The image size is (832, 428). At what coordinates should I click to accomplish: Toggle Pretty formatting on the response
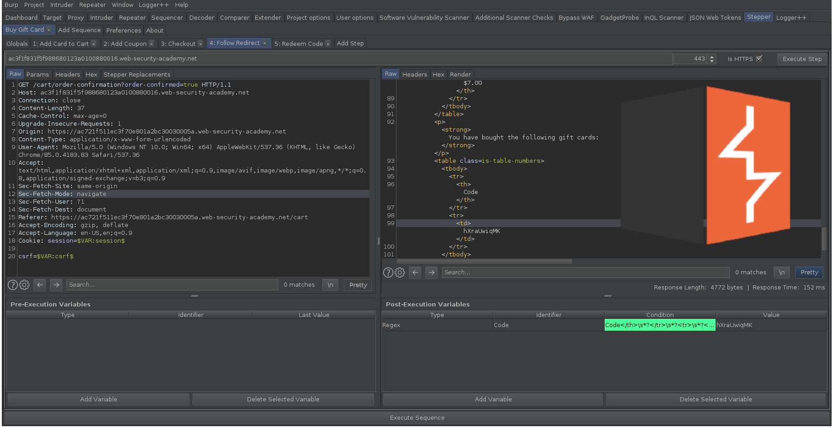809,272
